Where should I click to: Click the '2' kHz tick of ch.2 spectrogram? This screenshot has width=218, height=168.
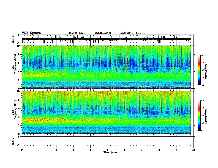point(19,125)
